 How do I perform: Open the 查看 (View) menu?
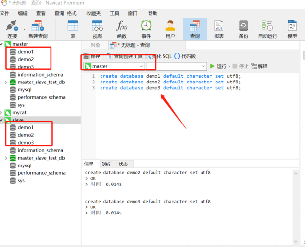click(41, 13)
